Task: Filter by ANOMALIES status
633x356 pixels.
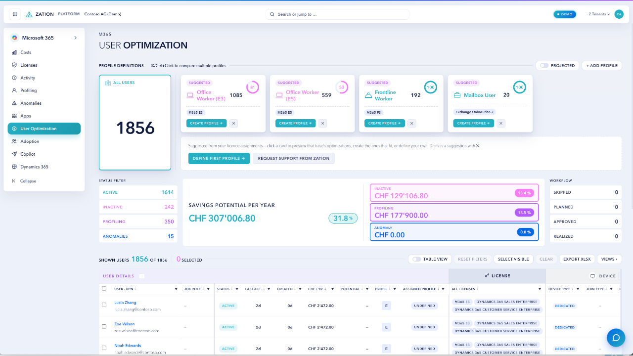Action: click(138, 236)
